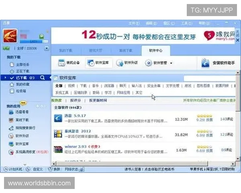This screenshot has width=241, height=193.
Task: Launch 安装软件助手
Action: point(218,63)
